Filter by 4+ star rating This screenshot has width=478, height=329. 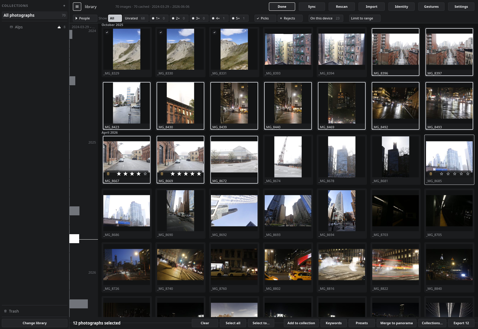coord(219,18)
